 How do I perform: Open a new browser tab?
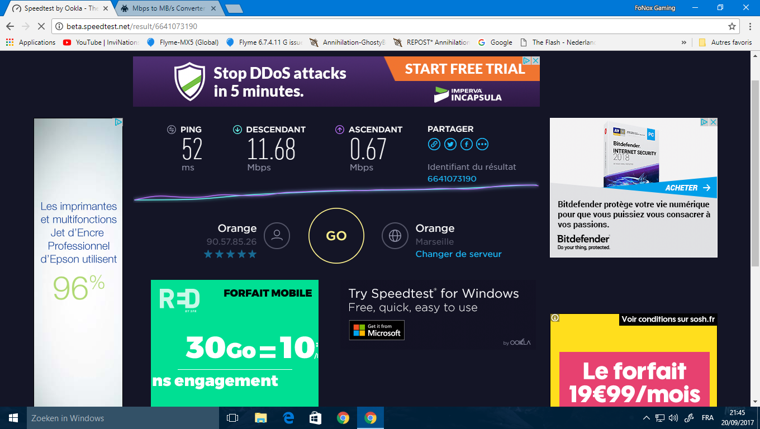tap(234, 8)
